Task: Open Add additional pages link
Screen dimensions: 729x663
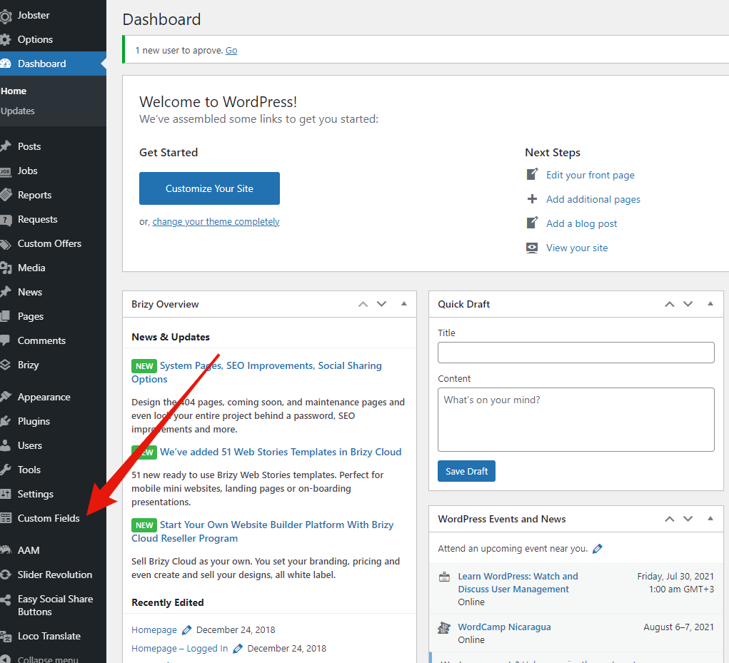Action: click(593, 199)
